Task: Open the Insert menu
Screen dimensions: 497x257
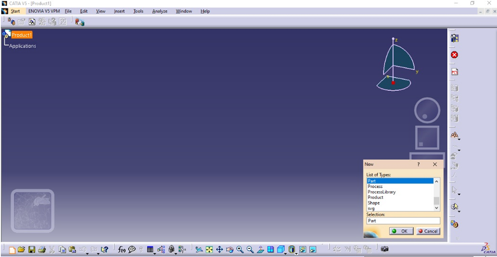Action: click(x=119, y=11)
